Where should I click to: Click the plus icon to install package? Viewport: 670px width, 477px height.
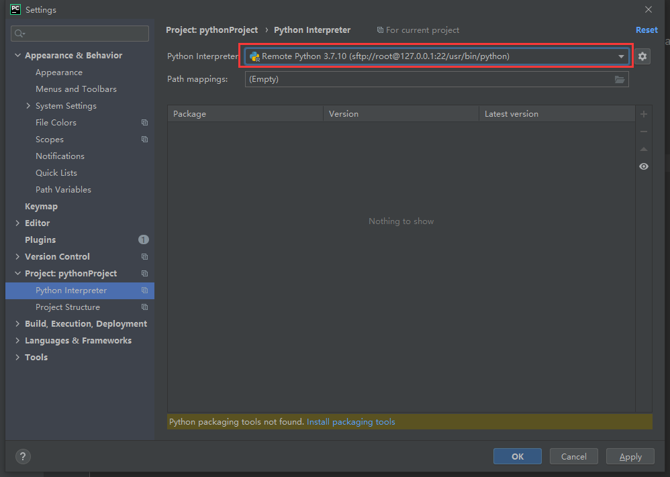tap(644, 115)
